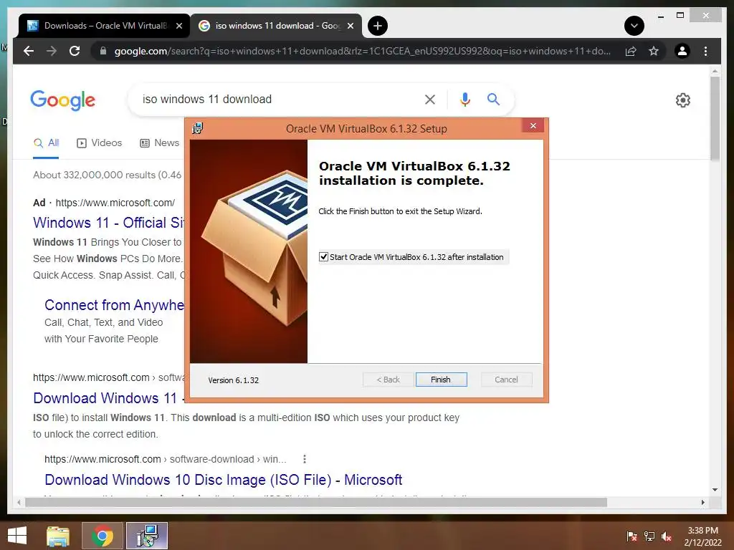Click the greyed-out Cancel button in VirtualBox Setup

point(507,380)
